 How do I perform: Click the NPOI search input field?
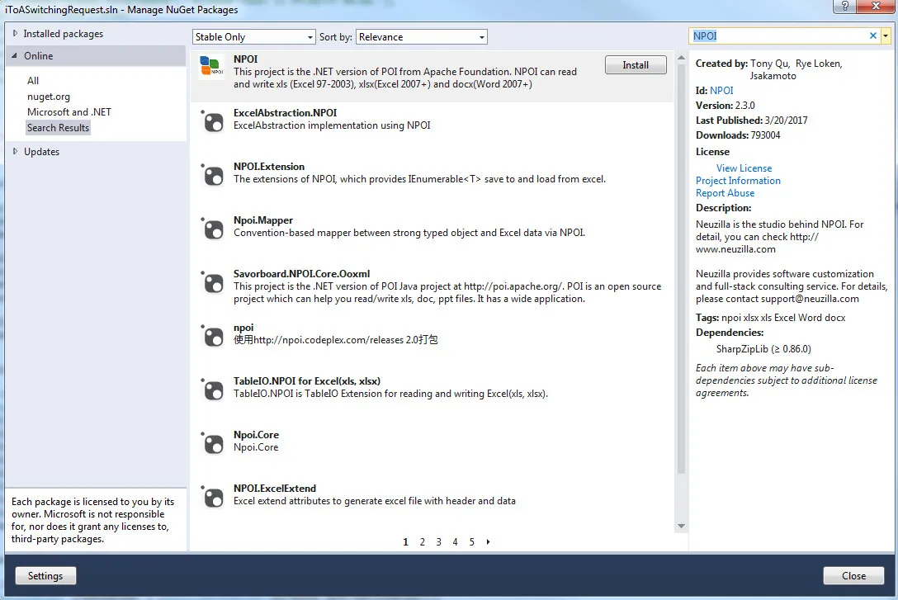click(x=779, y=35)
